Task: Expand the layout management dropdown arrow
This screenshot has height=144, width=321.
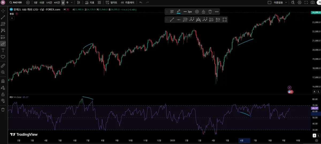Action: [286, 2]
